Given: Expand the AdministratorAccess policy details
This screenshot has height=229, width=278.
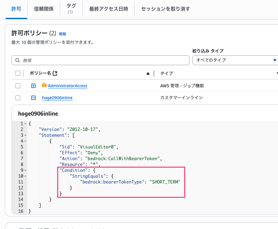Looking at the screenshot, I should click(33, 86).
